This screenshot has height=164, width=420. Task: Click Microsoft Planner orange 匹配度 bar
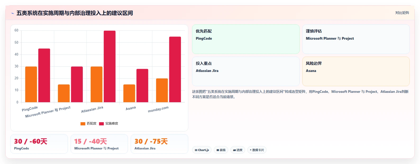pyautogui.click(x=64, y=93)
